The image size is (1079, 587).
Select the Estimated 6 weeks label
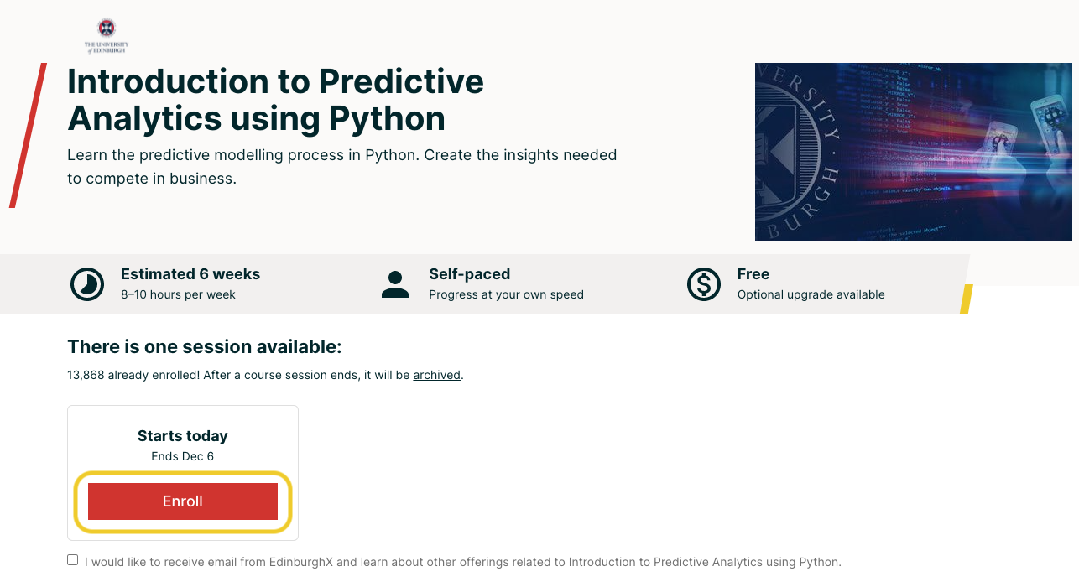[190, 274]
